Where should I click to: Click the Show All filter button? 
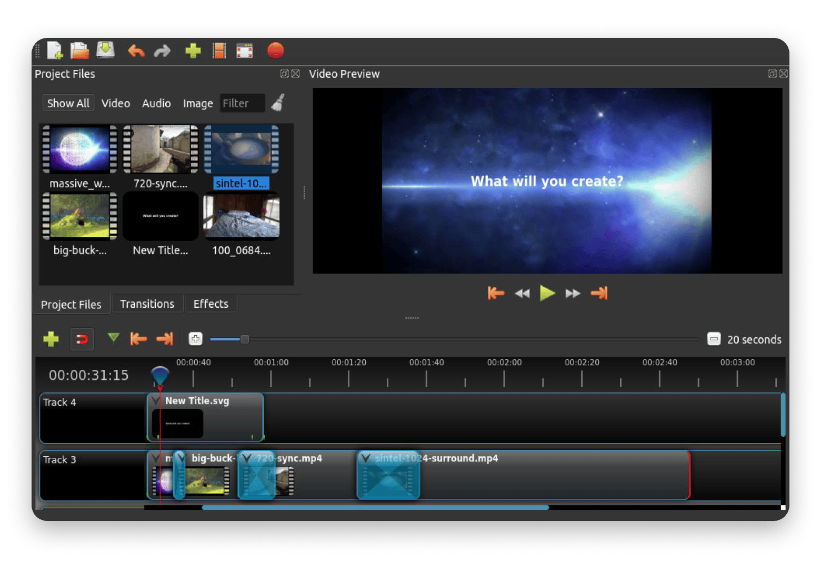coord(68,103)
